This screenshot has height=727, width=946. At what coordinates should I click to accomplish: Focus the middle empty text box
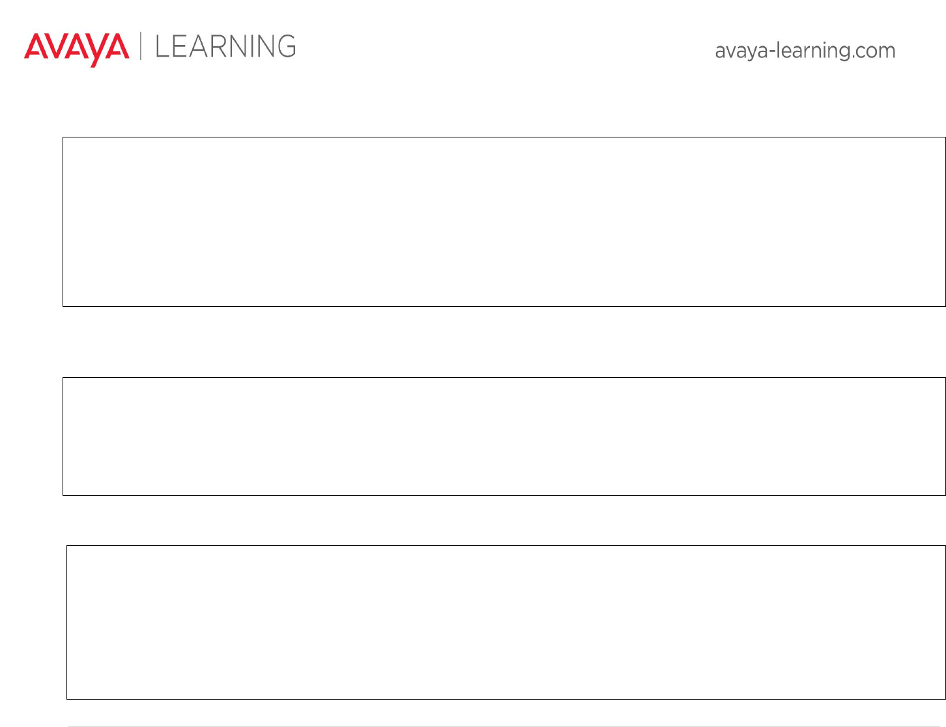(x=504, y=436)
